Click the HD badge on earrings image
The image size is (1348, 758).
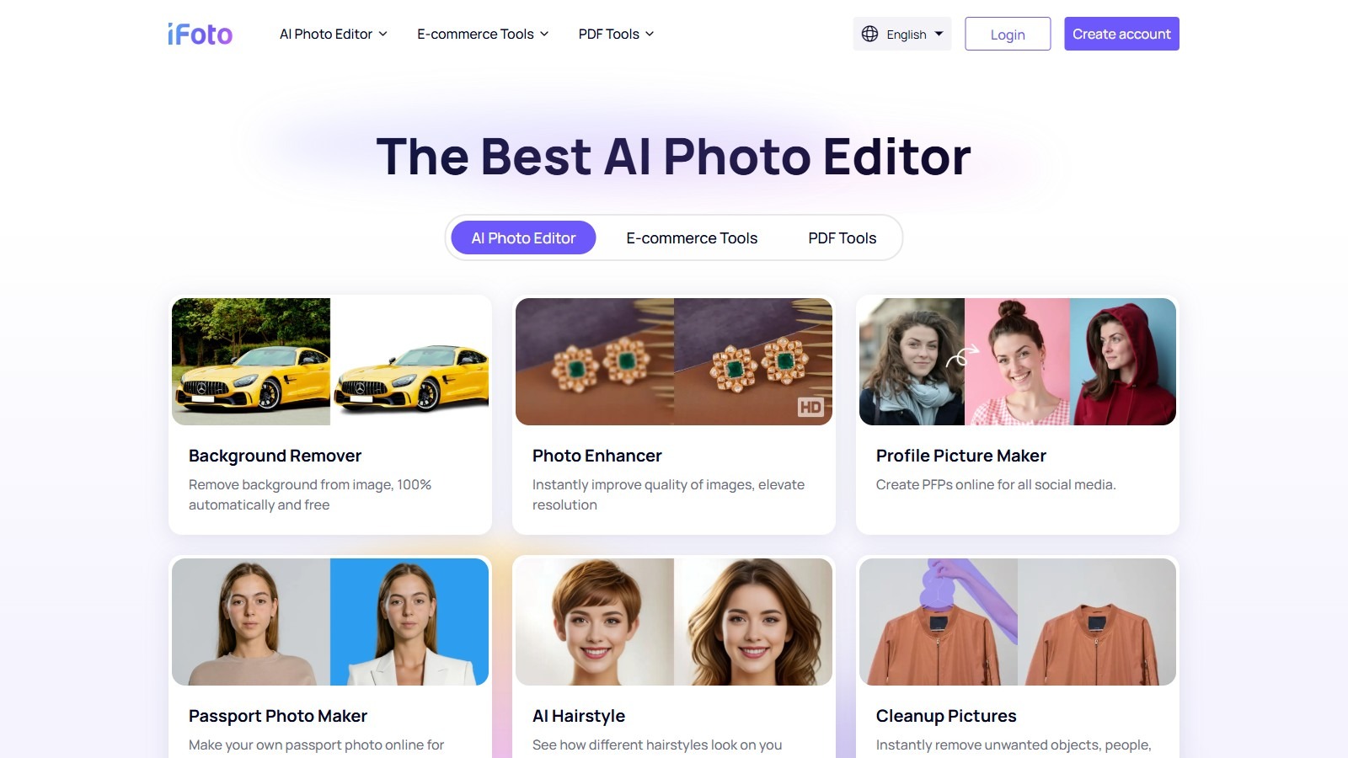810,408
